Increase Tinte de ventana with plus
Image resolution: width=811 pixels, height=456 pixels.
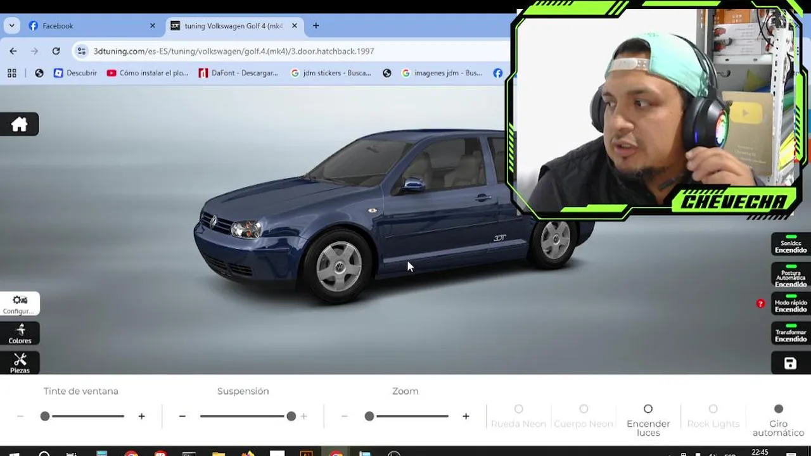click(x=141, y=416)
